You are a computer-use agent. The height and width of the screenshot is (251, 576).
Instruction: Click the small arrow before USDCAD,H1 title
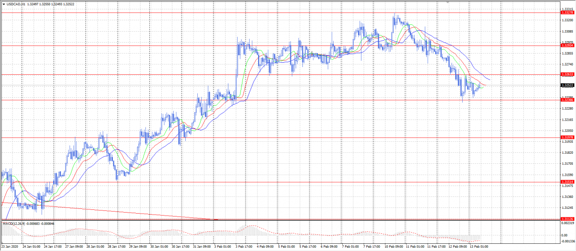(3, 4)
